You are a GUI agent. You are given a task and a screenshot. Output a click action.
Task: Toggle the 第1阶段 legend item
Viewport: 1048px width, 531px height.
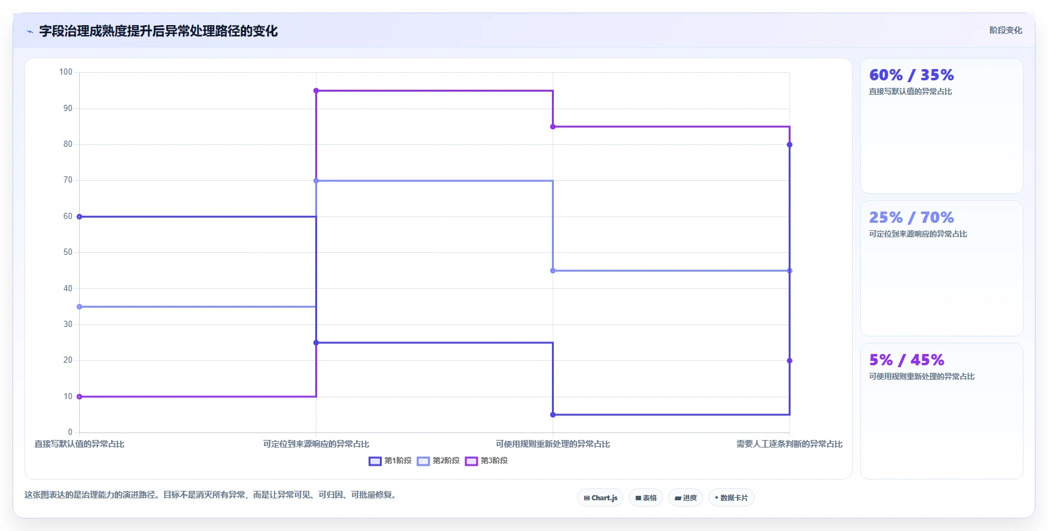(390, 461)
